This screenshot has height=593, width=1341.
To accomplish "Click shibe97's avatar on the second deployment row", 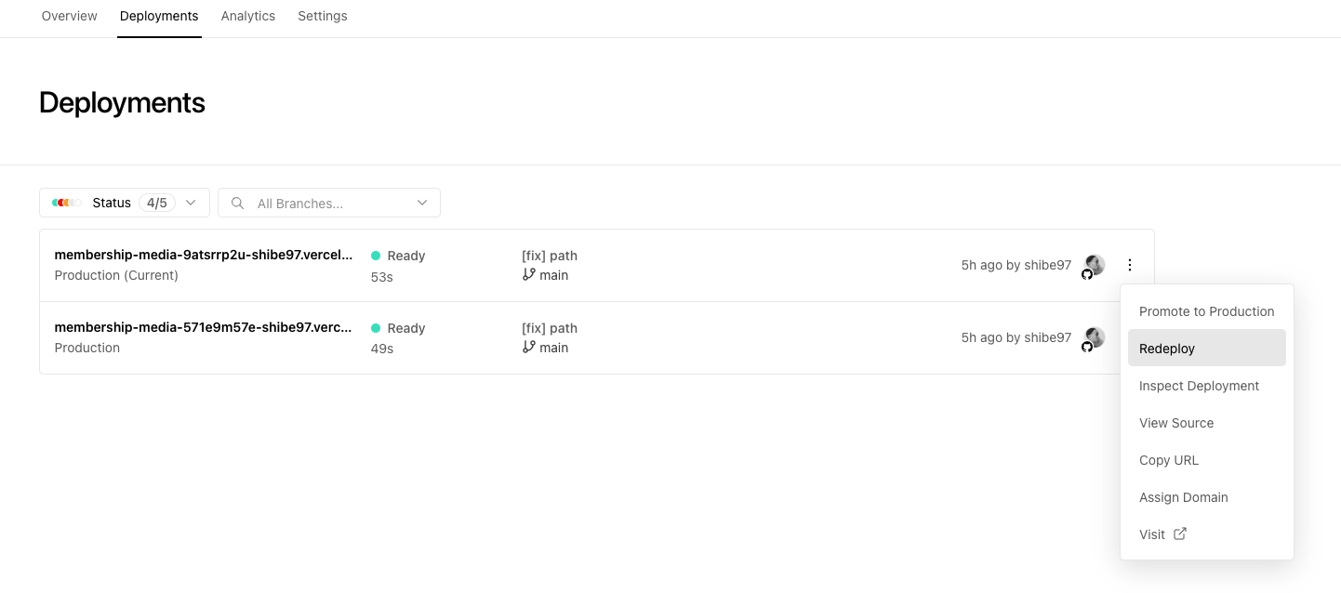I will pos(1095,337).
